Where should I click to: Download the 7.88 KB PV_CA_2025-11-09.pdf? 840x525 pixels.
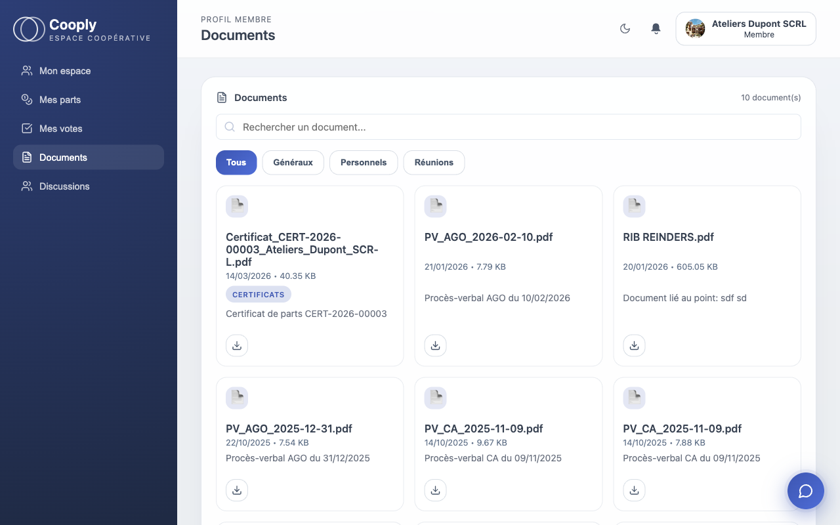(x=634, y=490)
